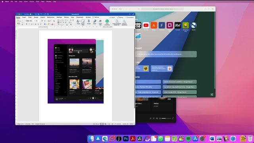This screenshot has height=143, width=254.
Task: Switch to the Design ribbon tab
Action: coord(36,17)
